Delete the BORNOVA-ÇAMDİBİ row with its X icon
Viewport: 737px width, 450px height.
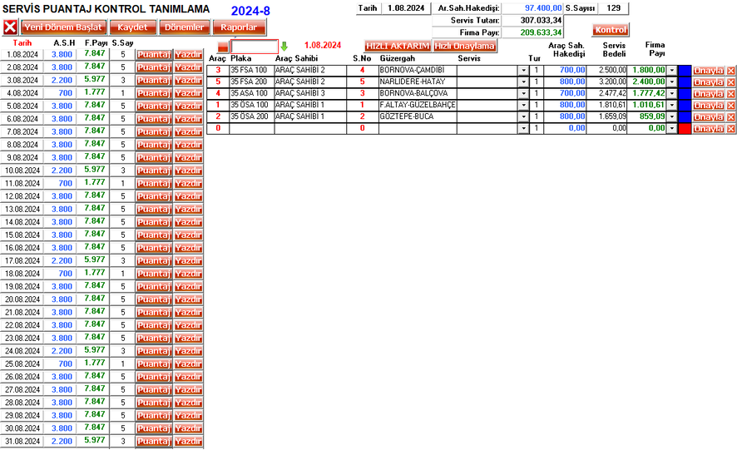point(731,71)
